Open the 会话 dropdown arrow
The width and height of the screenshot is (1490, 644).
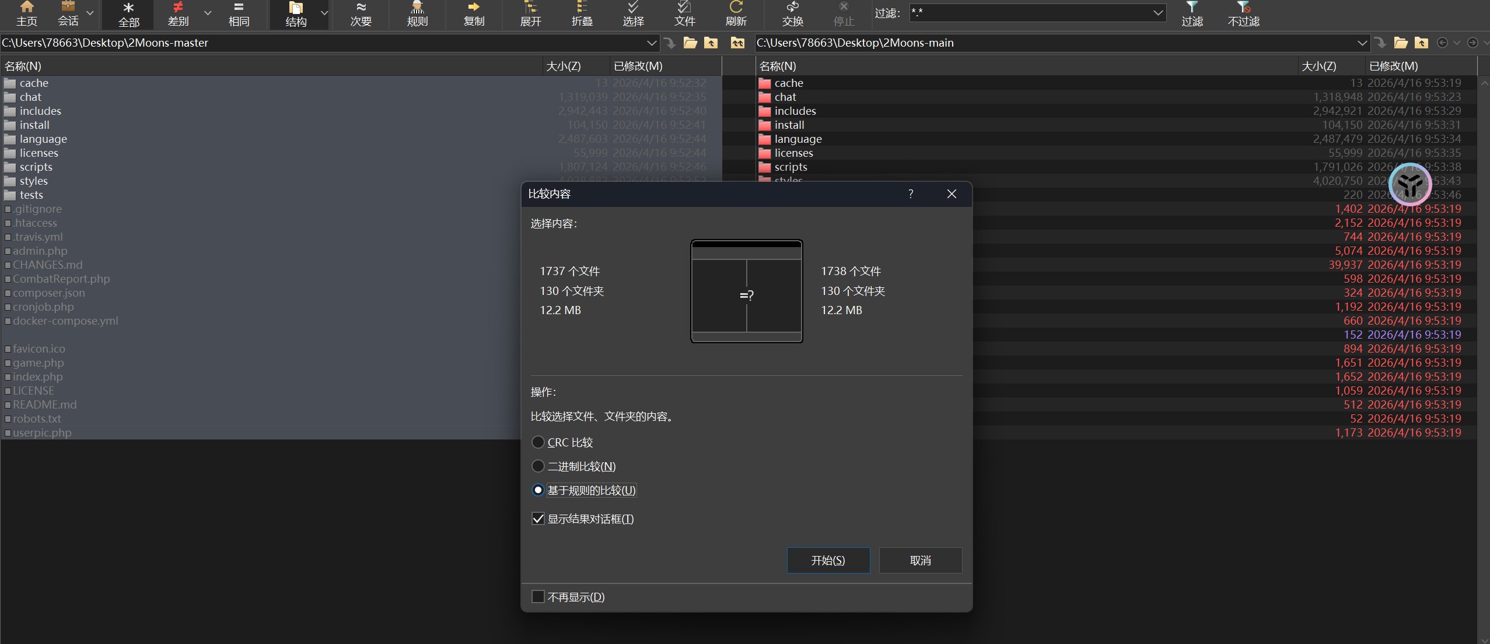[x=90, y=13]
